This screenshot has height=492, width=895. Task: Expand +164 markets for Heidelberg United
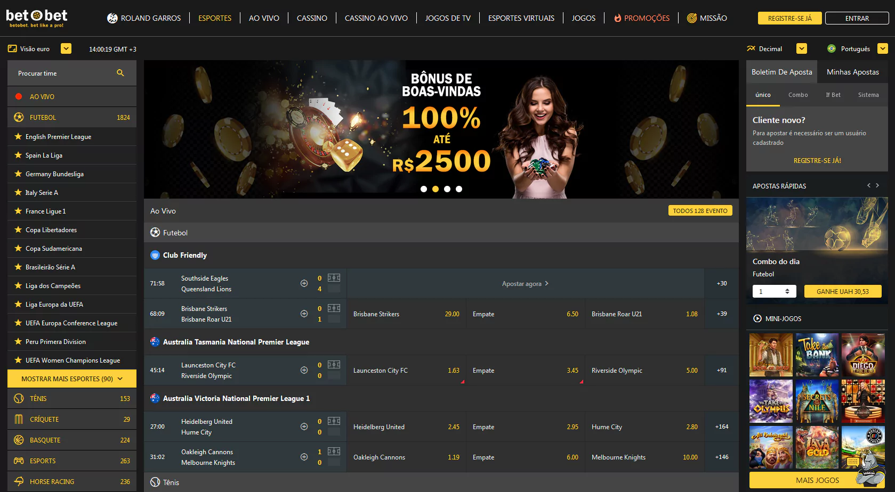[722, 427]
